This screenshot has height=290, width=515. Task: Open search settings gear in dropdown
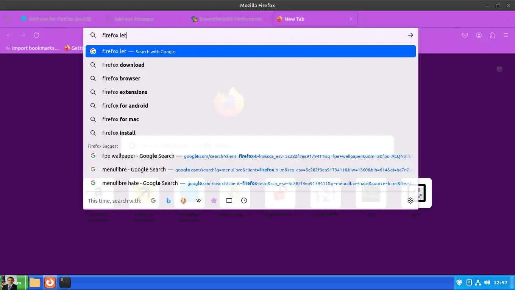(410, 201)
